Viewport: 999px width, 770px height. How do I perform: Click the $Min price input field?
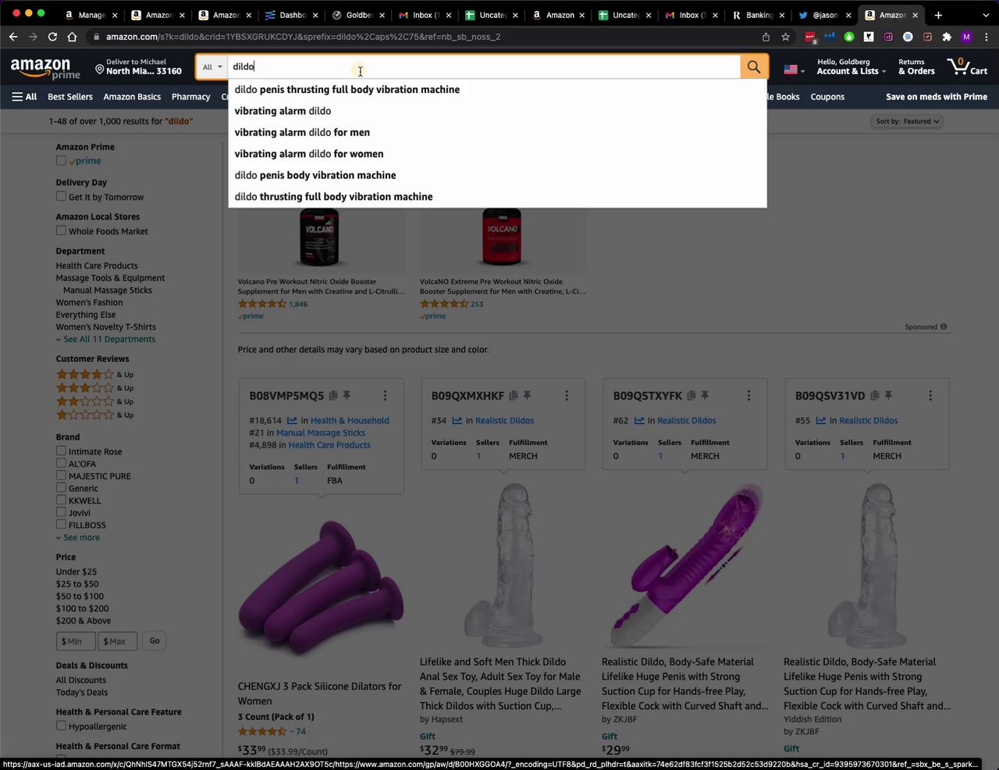tap(75, 641)
